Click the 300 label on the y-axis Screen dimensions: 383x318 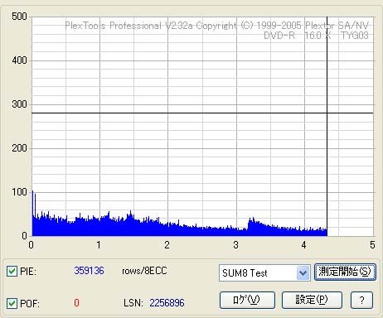pyautogui.click(x=19, y=104)
